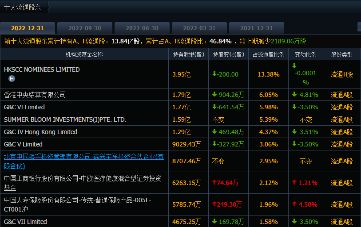Select the G&C VII Limited name
The image size is (361, 227).
(25, 222)
